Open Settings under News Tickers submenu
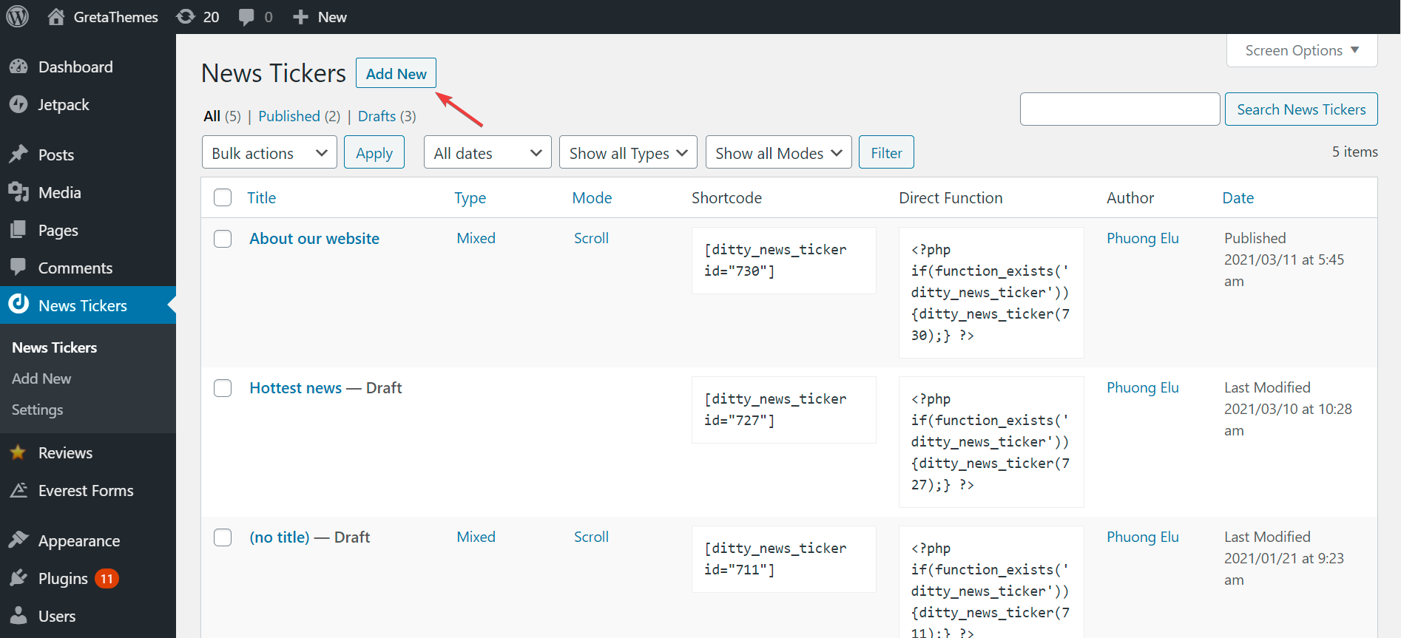 point(37,410)
